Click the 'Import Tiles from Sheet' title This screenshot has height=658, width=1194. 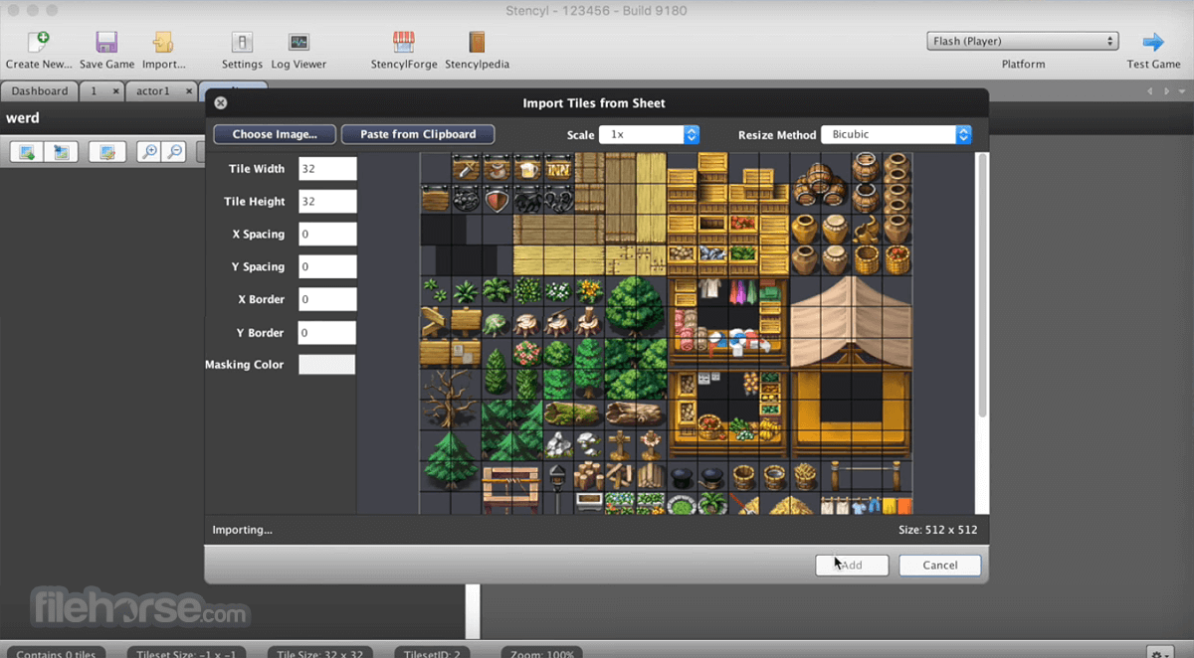click(594, 102)
